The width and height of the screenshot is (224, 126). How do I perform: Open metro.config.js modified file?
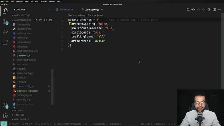point(25,86)
